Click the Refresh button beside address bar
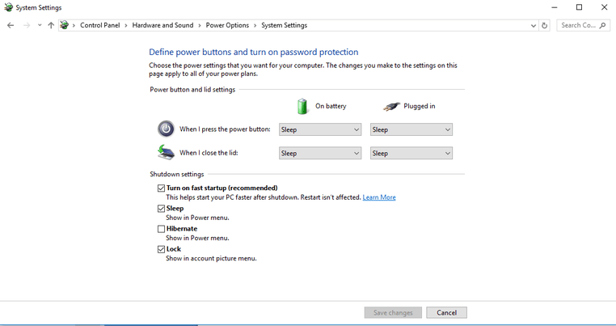Image resolution: width=616 pixels, height=326 pixels. point(545,25)
